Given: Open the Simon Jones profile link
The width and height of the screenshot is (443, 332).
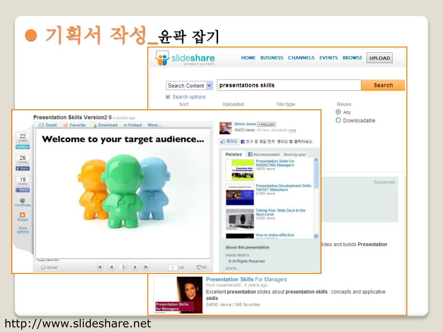Looking at the screenshot, I should (x=245, y=124).
